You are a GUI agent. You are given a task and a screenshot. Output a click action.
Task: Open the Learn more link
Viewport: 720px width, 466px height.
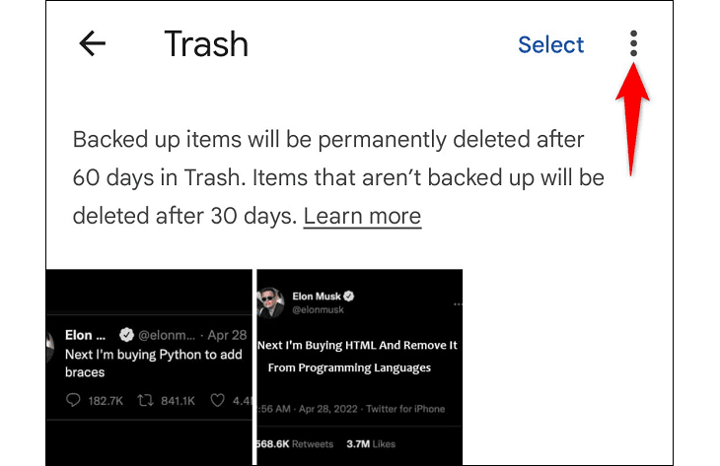(x=362, y=216)
